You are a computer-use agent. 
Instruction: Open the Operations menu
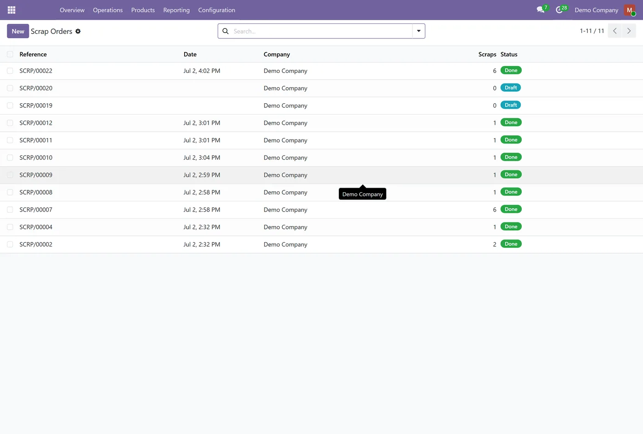point(108,10)
